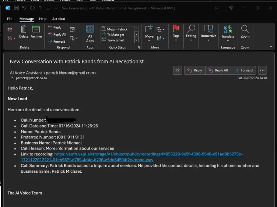The image size is (277, 207).
Task: Click the Translate icon in the ribbon
Action: 228,29
